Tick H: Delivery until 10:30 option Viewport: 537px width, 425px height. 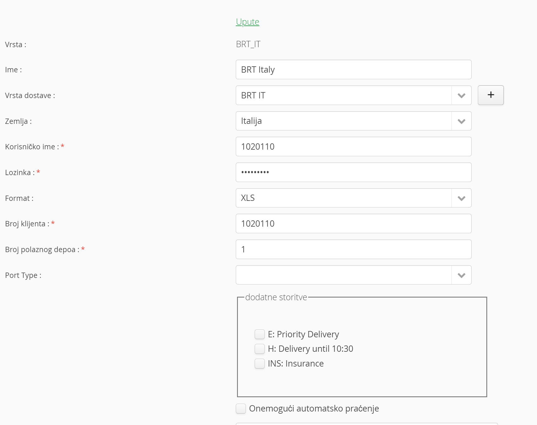click(x=260, y=349)
